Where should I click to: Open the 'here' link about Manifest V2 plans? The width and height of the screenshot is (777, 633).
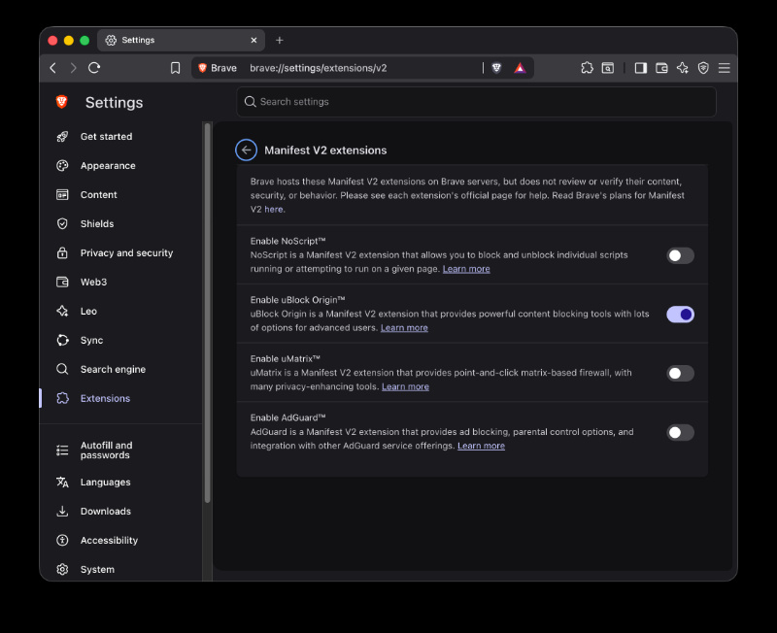(274, 210)
